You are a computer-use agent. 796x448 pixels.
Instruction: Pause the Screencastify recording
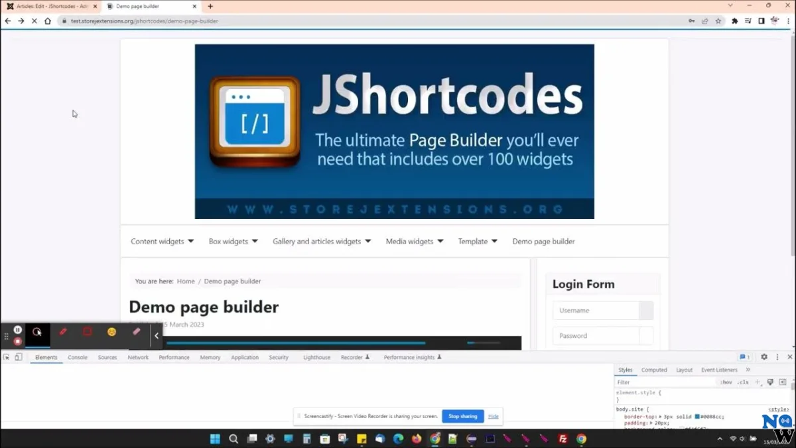(18, 330)
